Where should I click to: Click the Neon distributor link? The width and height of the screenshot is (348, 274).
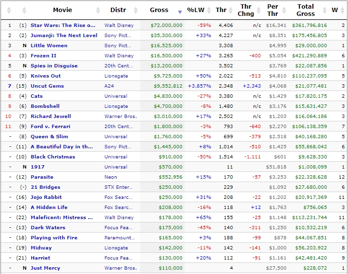tap(110, 177)
